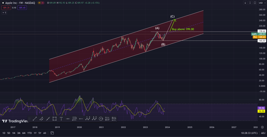This screenshot has width=267, height=137.
Task: Click the bid-ask spread value 0.10
Action: click(x=14, y=8)
